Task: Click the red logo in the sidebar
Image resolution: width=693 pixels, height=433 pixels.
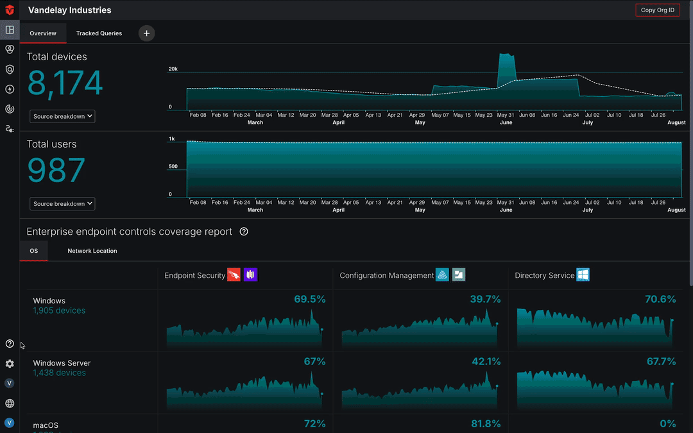Action: [x=10, y=10]
